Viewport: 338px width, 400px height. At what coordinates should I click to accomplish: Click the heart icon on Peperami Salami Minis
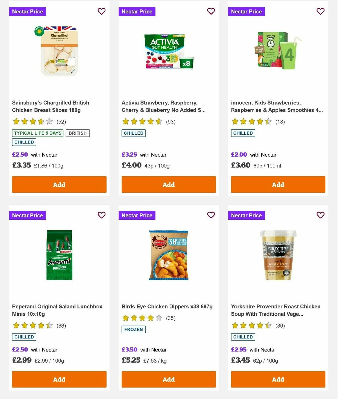tap(101, 215)
